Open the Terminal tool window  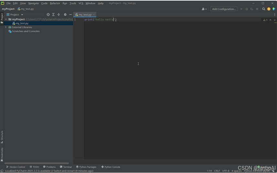pos(66,167)
